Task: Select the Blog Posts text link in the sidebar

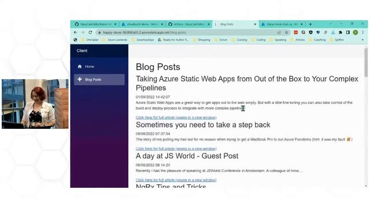Action: click(93, 80)
